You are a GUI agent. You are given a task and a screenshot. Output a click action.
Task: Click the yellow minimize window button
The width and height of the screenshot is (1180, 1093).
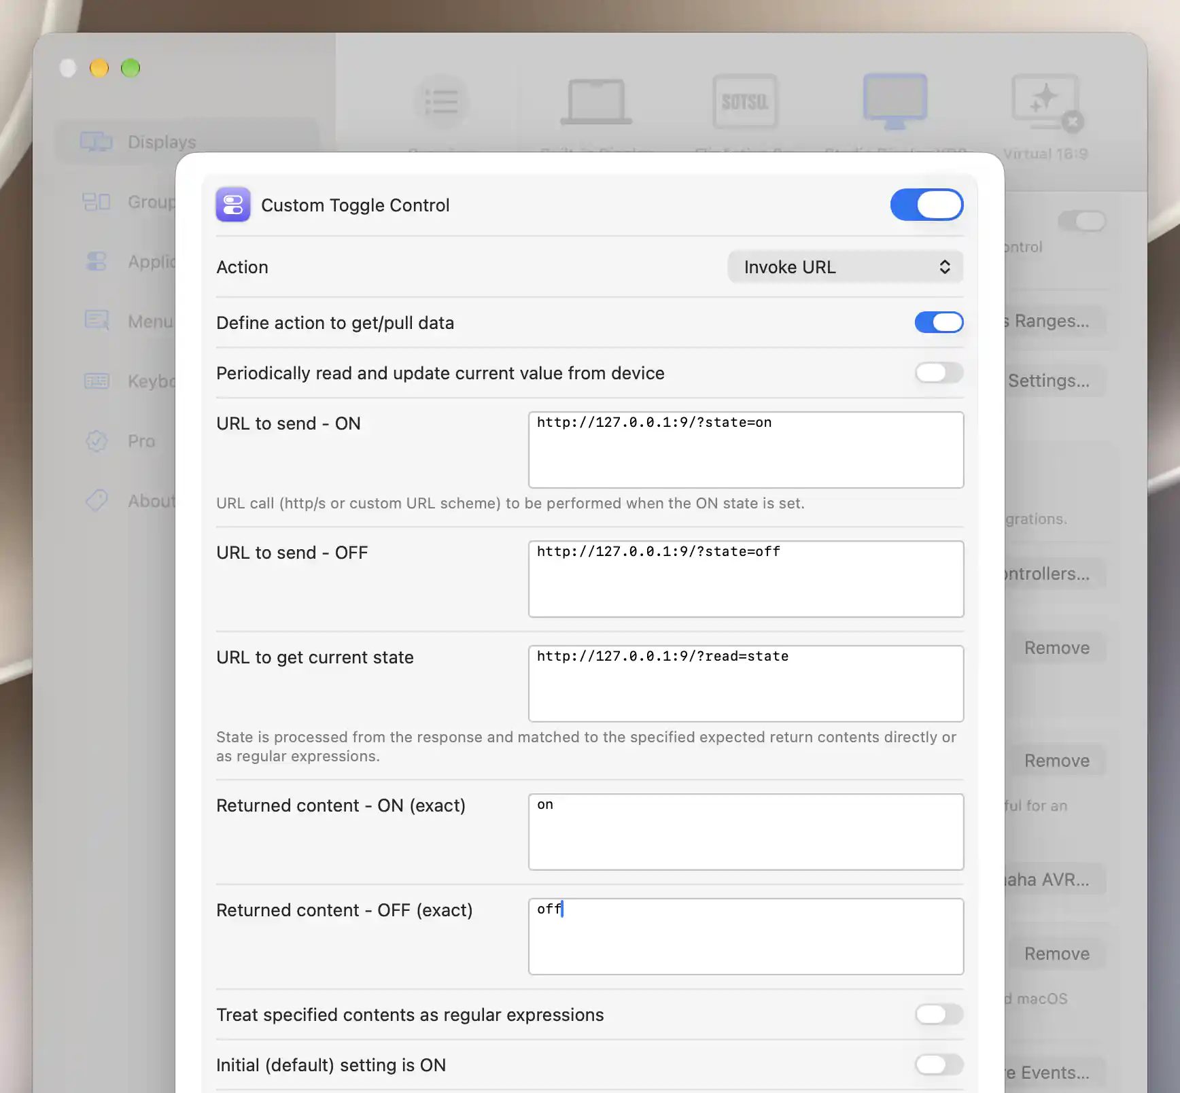pyautogui.click(x=99, y=68)
